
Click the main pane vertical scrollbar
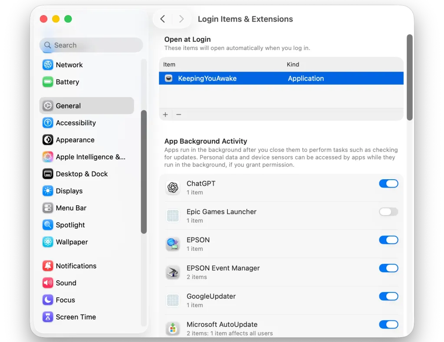coord(409,77)
